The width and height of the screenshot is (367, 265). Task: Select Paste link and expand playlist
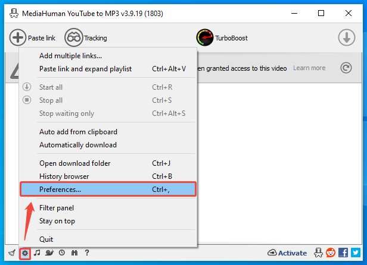108,69
